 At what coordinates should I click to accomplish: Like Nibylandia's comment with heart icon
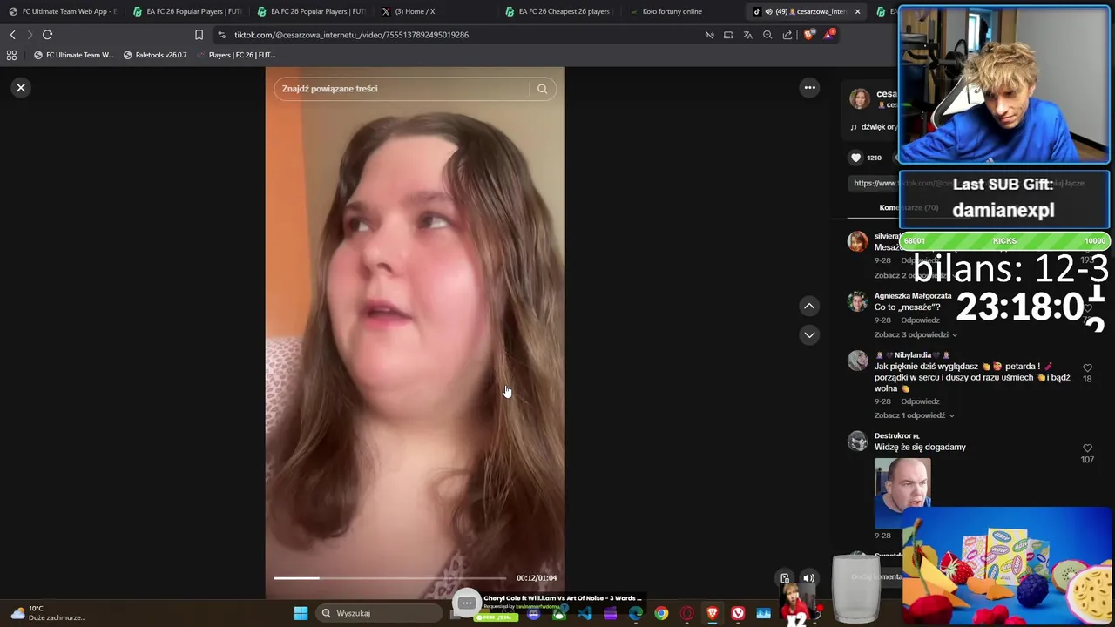click(x=1087, y=368)
